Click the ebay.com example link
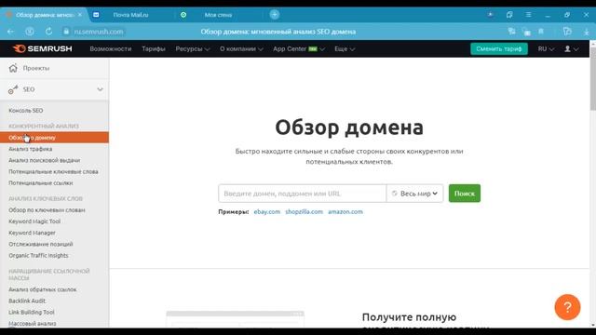Image resolution: width=596 pixels, height=335 pixels. click(x=267, y=211)
